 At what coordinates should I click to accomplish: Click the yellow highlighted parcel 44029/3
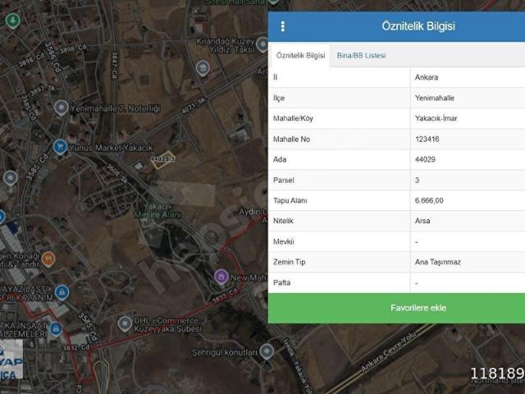pyautogui.click(x=162, y=160)
